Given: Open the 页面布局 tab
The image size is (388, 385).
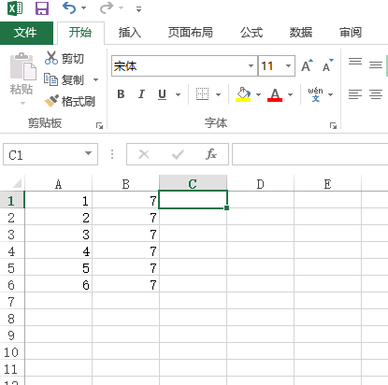Looking at the screenshot, I should (191, 33).
